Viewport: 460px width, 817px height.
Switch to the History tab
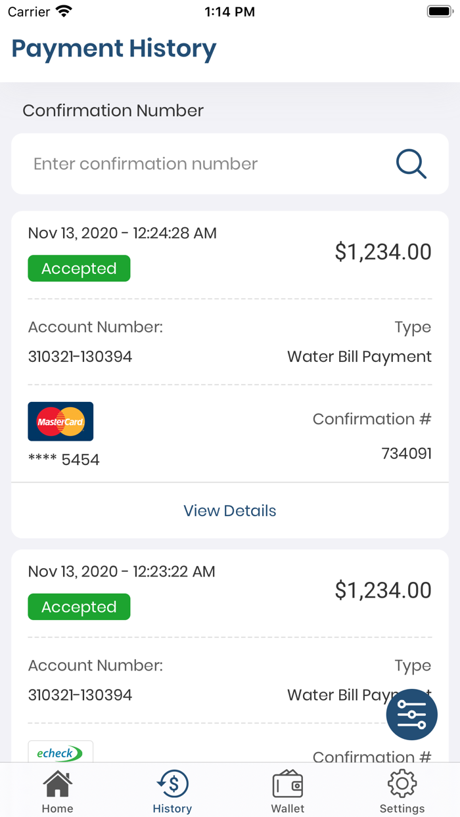172,790
